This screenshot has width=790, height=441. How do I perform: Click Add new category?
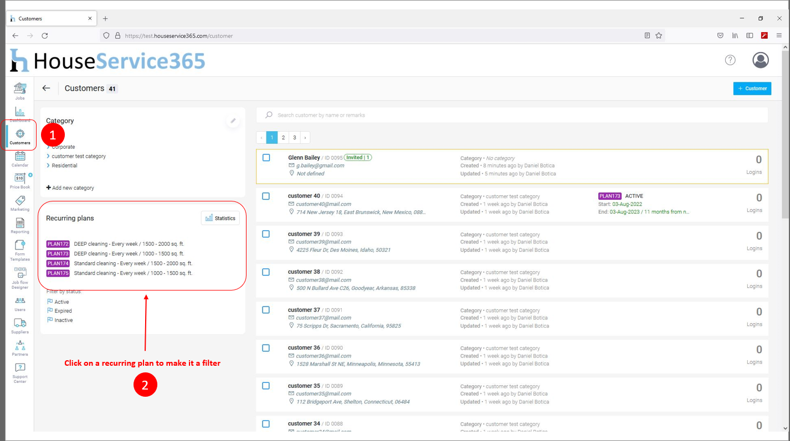coord(70,188)
